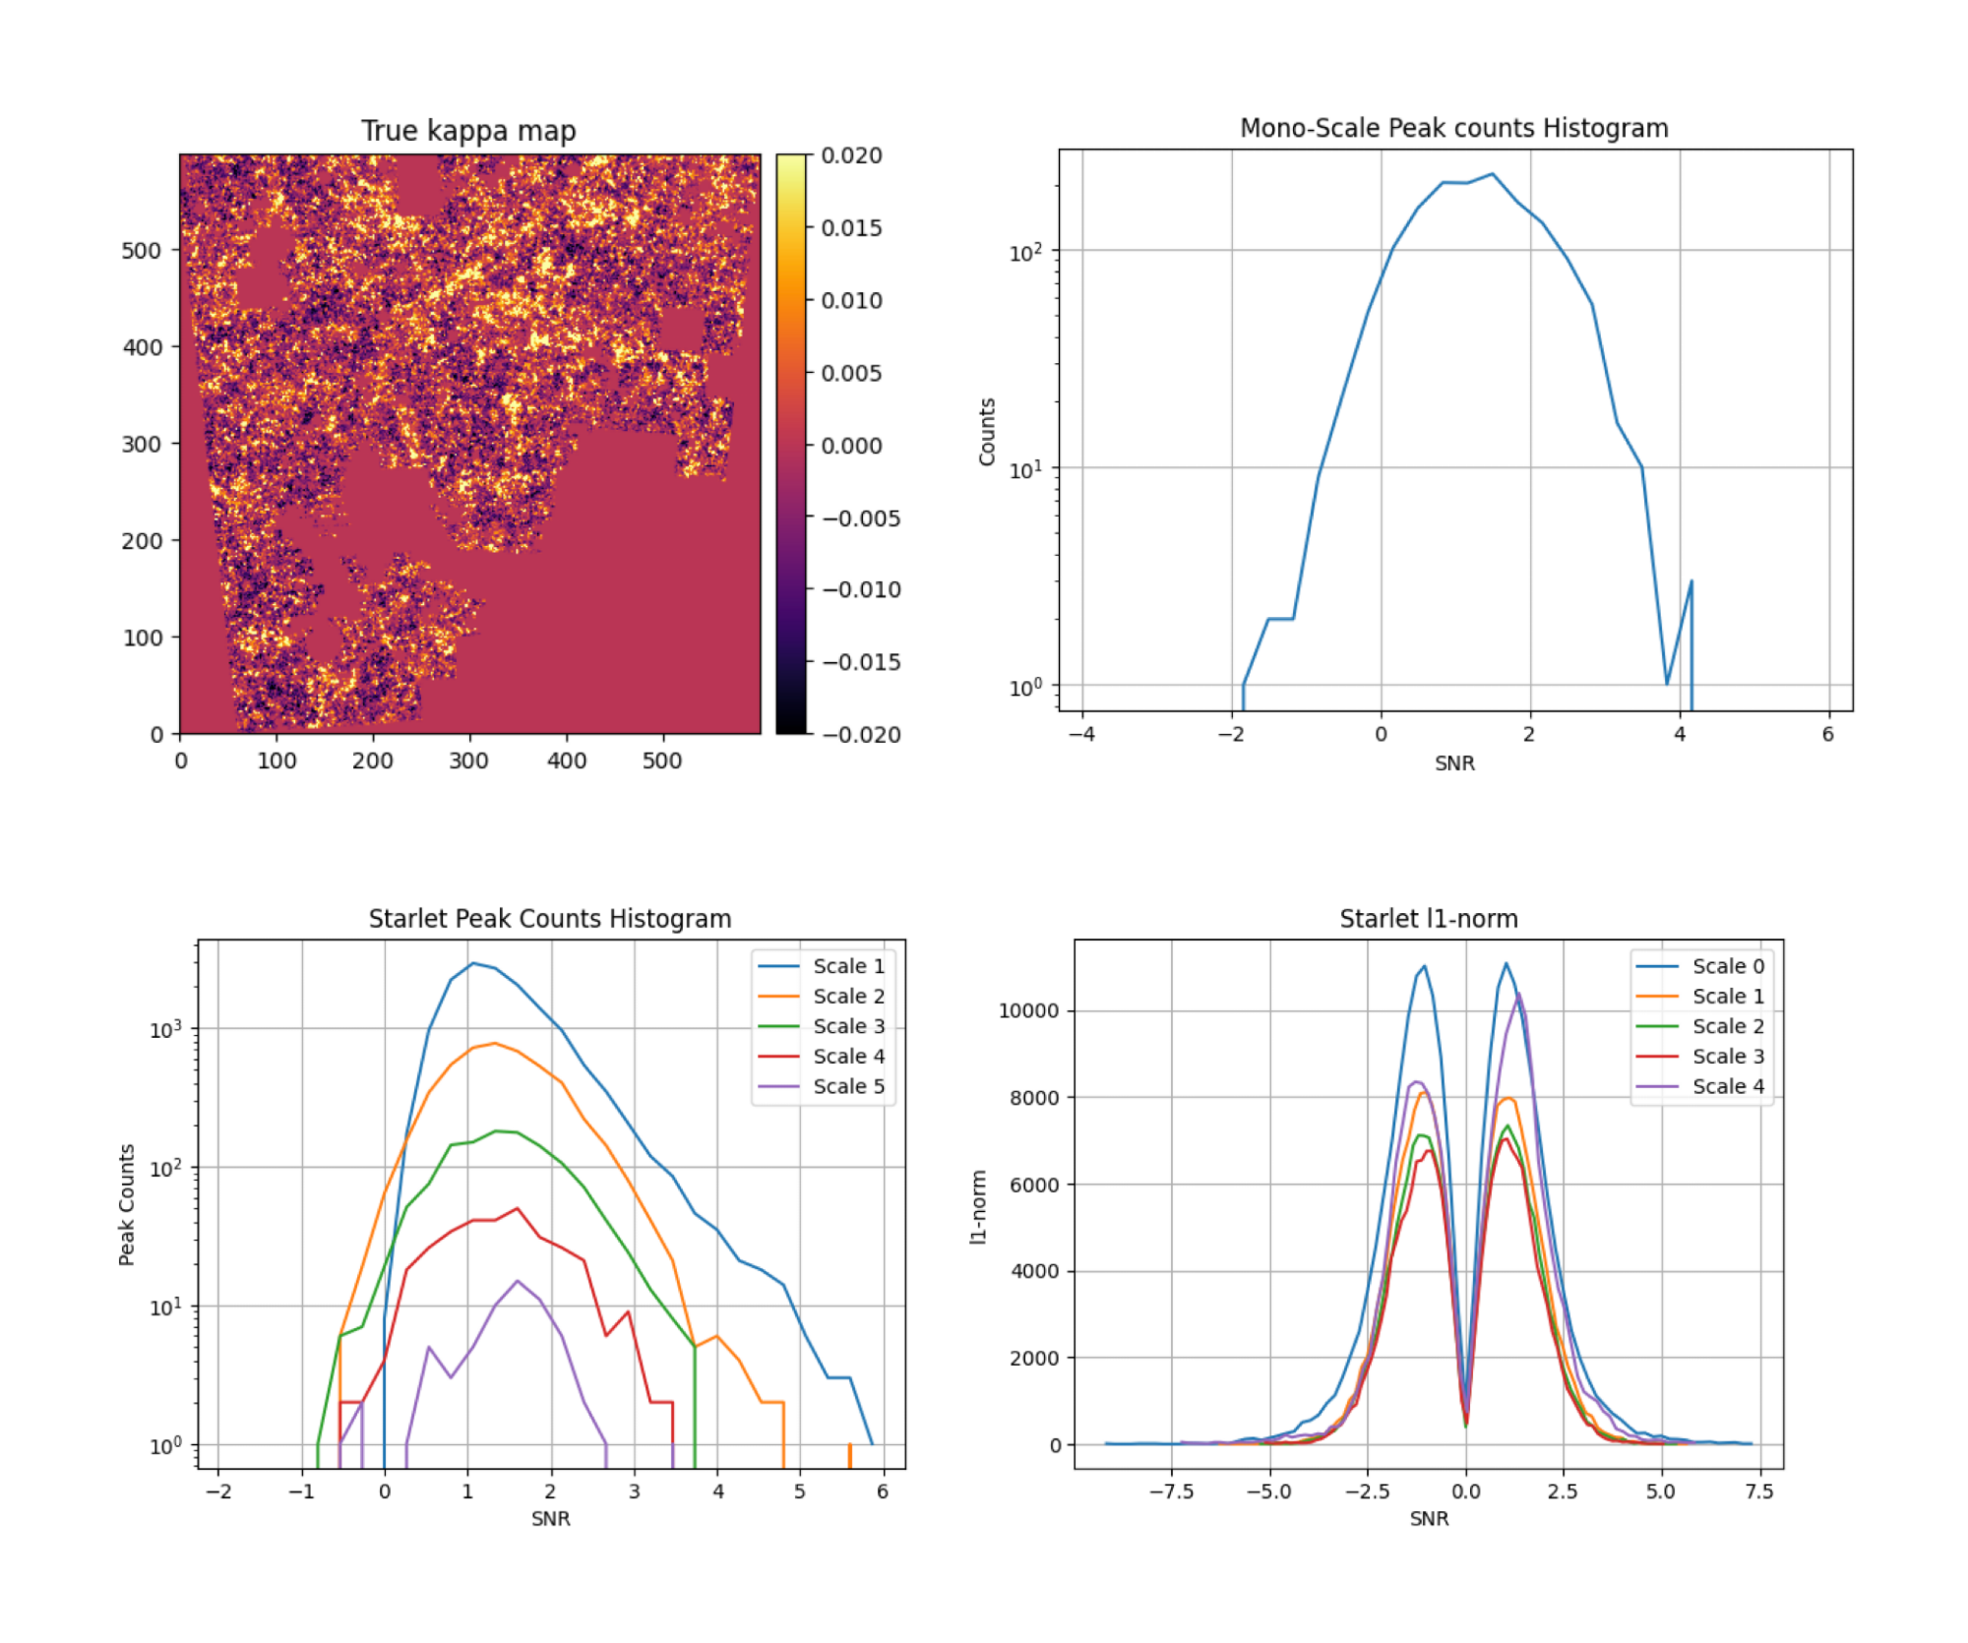The height and width of the screenshot is (1643, 1968).
Task: Click x-tick 6 on starlet peak counts
Action: (x=883, y=1492)
